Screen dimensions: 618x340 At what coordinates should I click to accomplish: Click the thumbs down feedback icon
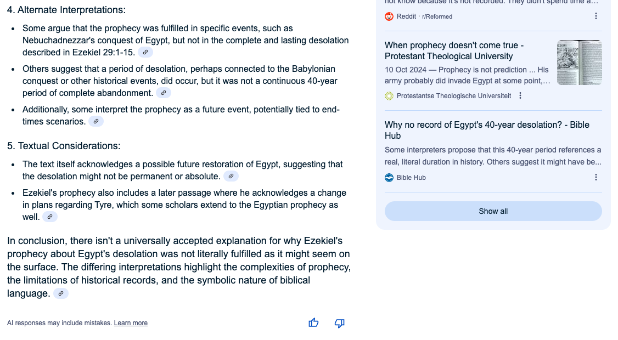339,323
